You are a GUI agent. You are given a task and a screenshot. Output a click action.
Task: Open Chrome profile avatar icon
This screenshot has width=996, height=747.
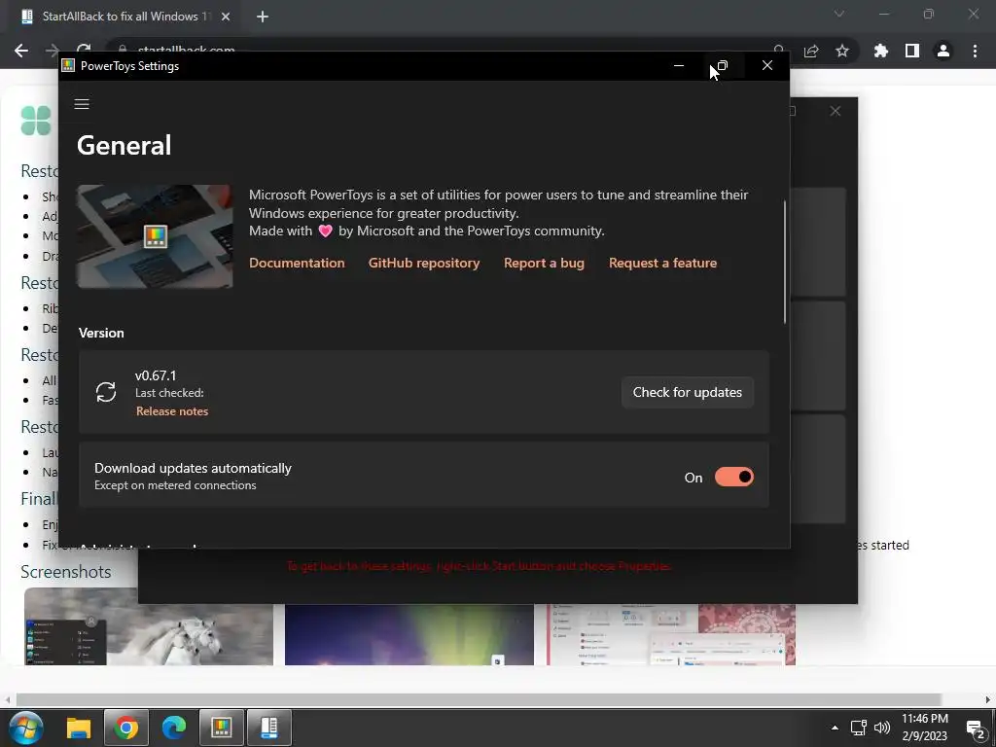click(943, 51)
